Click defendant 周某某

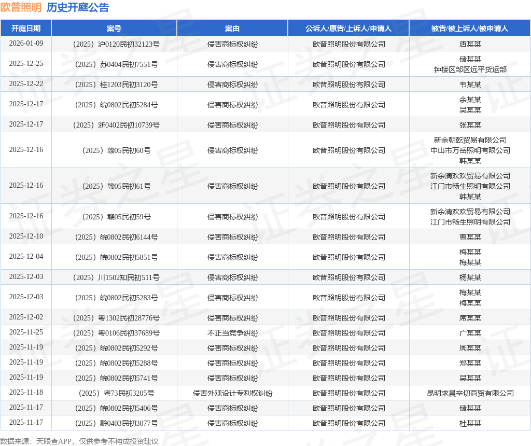point(470,348)
